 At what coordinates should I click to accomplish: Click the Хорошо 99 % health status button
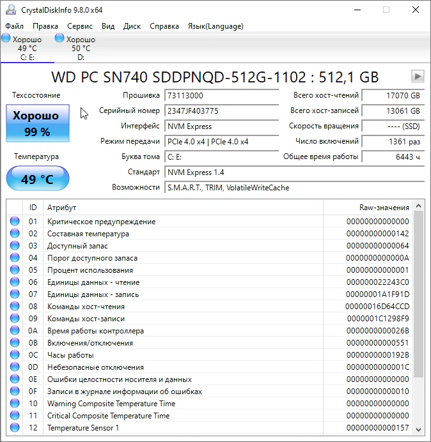(x=36, y=123)
